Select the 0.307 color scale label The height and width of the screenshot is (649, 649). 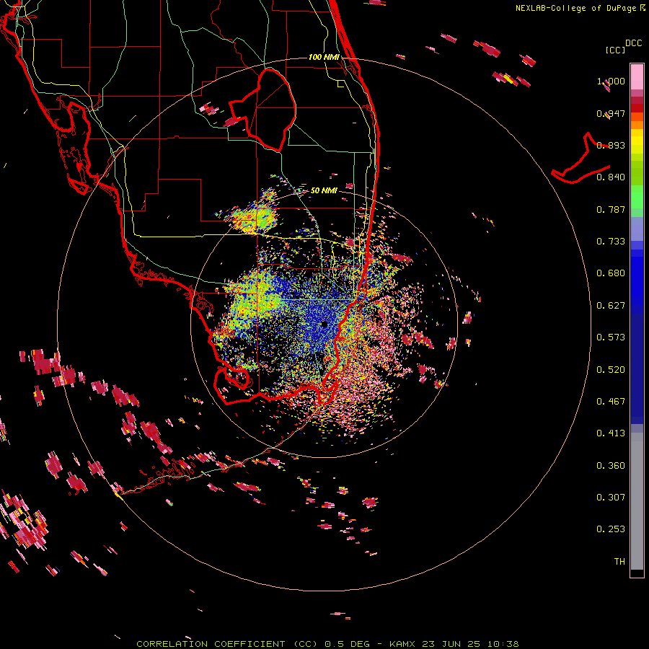(x=611, y=498)
